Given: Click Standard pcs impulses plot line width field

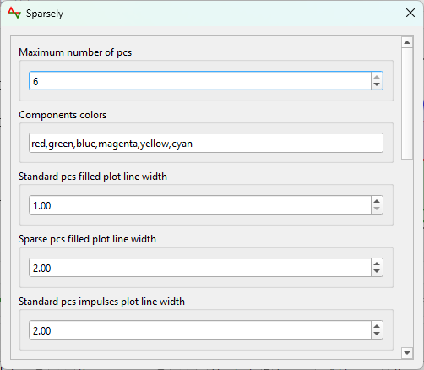Looking at the screenshot, I should pyautogui.click(x=200, y=330).
